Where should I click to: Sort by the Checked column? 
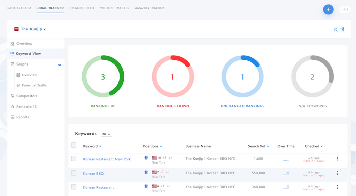click(x=314, y=146)
